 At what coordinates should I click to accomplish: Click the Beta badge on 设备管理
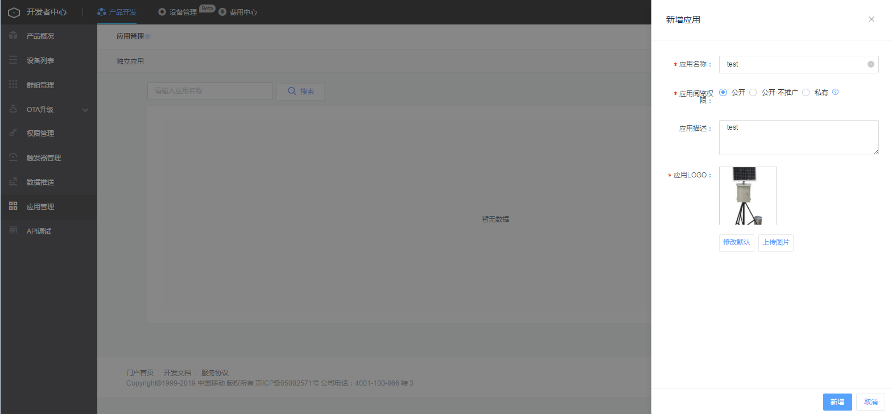point(207,9)
